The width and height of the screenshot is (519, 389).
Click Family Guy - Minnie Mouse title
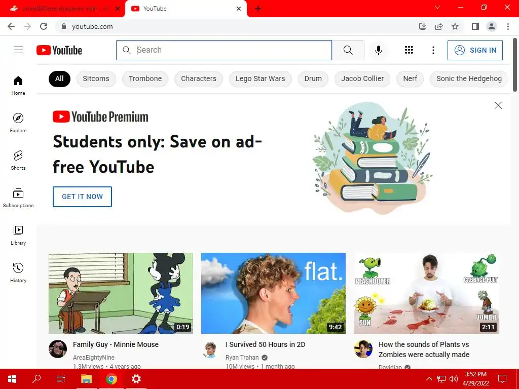coord(116,344)
